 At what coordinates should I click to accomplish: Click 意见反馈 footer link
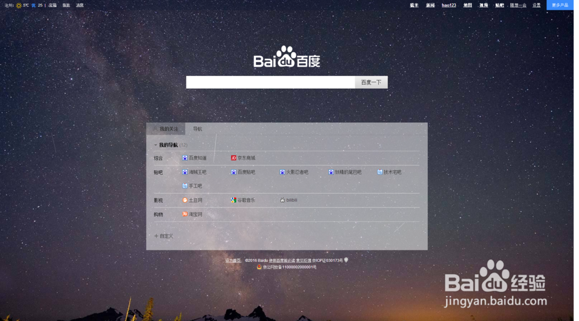303,260
